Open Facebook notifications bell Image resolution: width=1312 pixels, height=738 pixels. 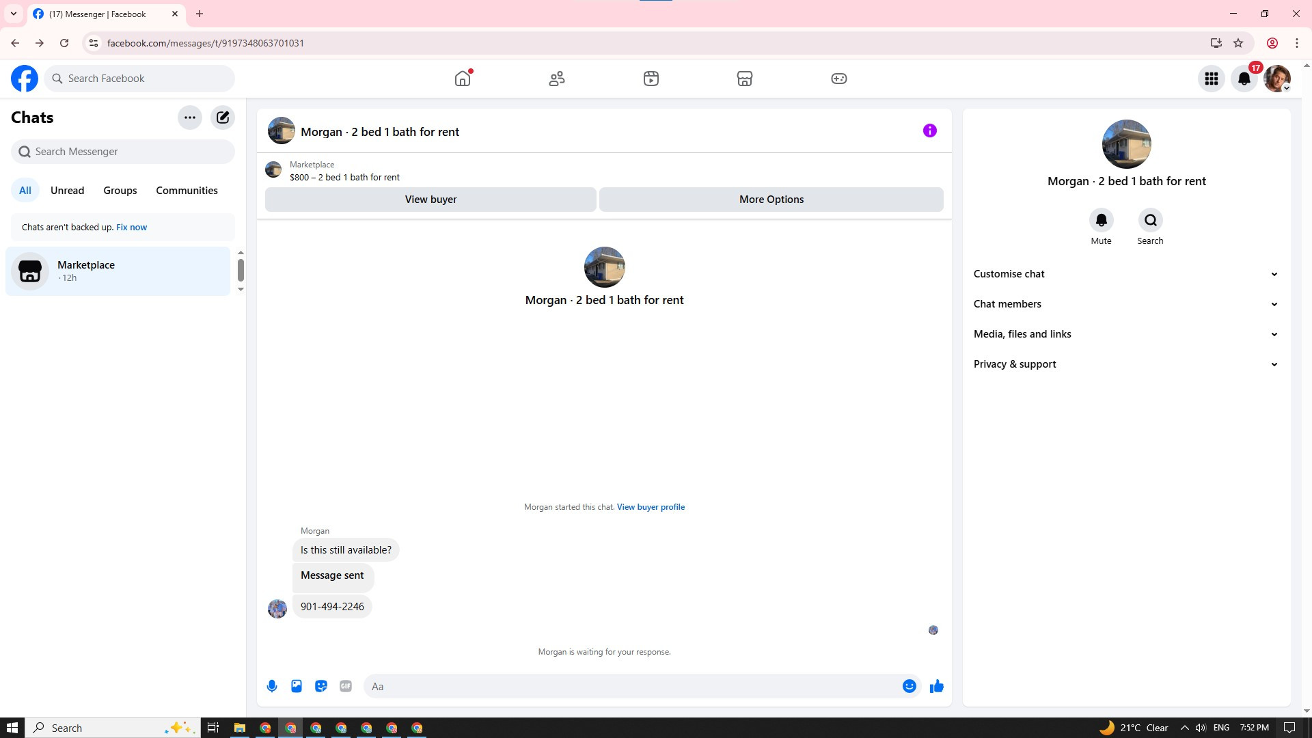1244,79
